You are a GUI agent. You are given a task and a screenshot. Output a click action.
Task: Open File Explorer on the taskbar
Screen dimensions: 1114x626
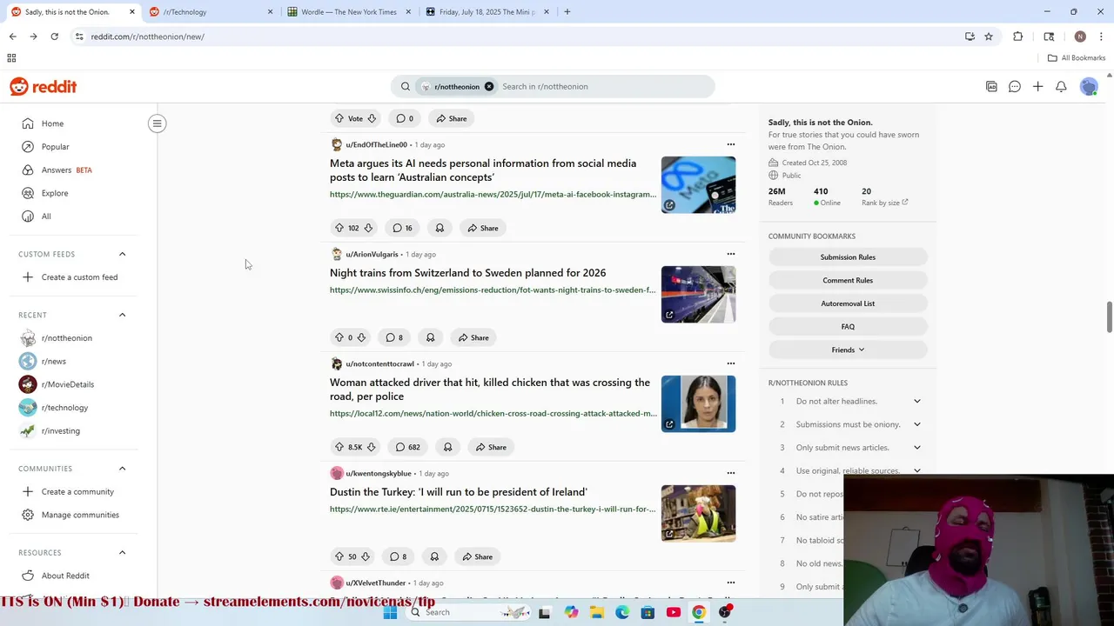(597, 612)
